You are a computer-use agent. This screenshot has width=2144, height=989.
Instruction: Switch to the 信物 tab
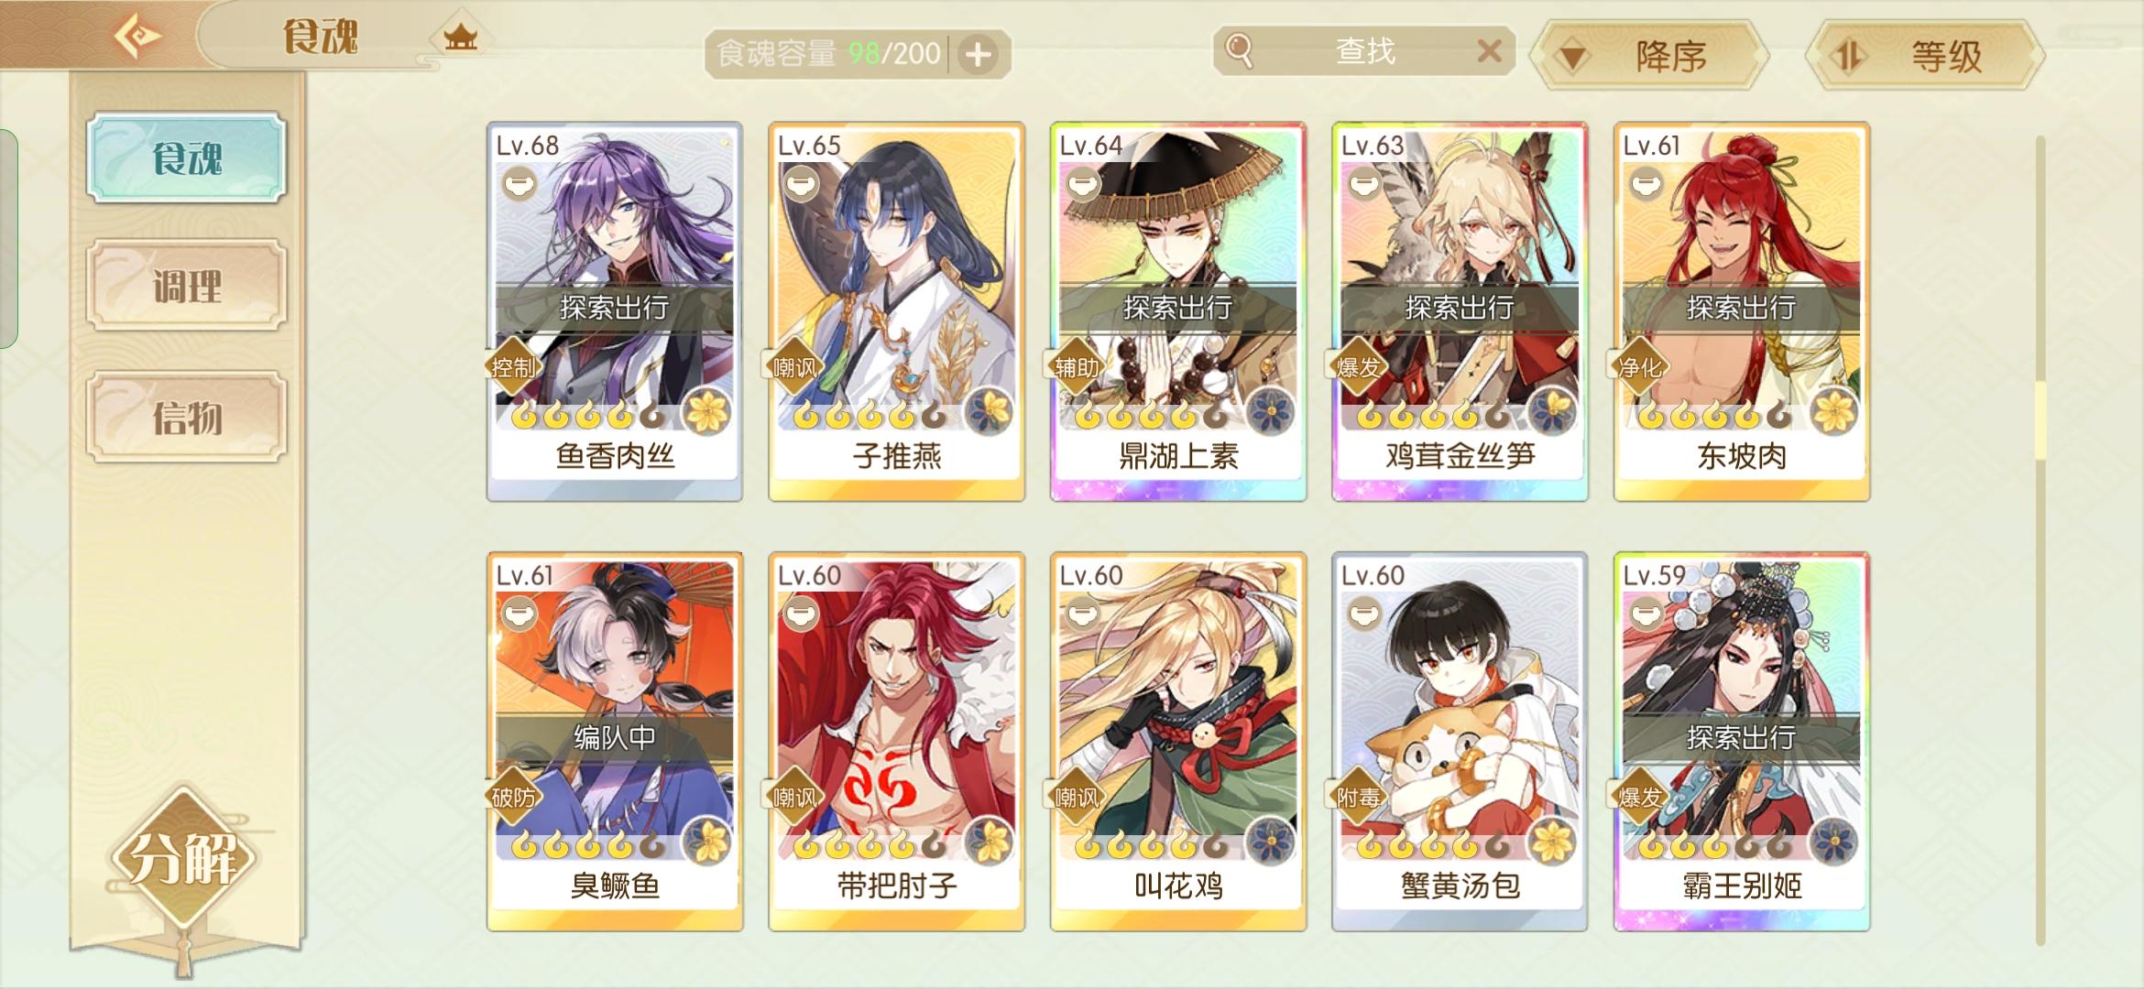[x=187, y=418]
